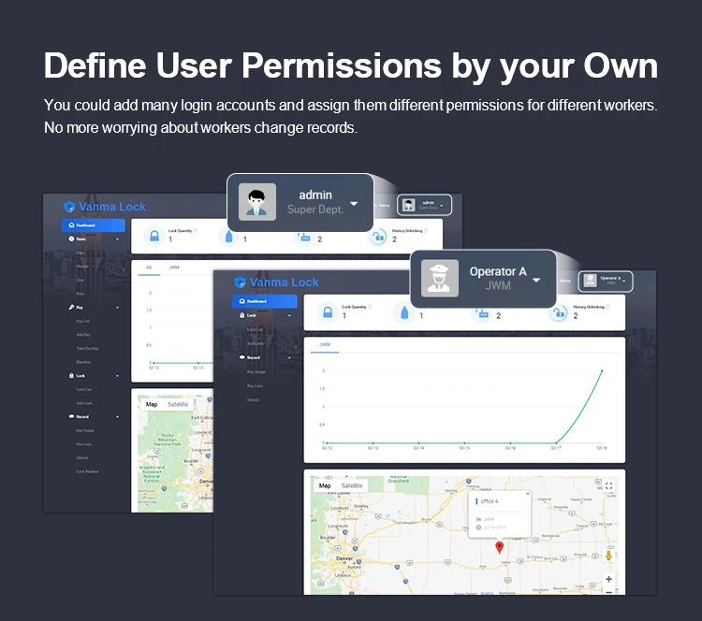Switch Operator A map to Map view
702x621 pixels.
coord(325,485)
